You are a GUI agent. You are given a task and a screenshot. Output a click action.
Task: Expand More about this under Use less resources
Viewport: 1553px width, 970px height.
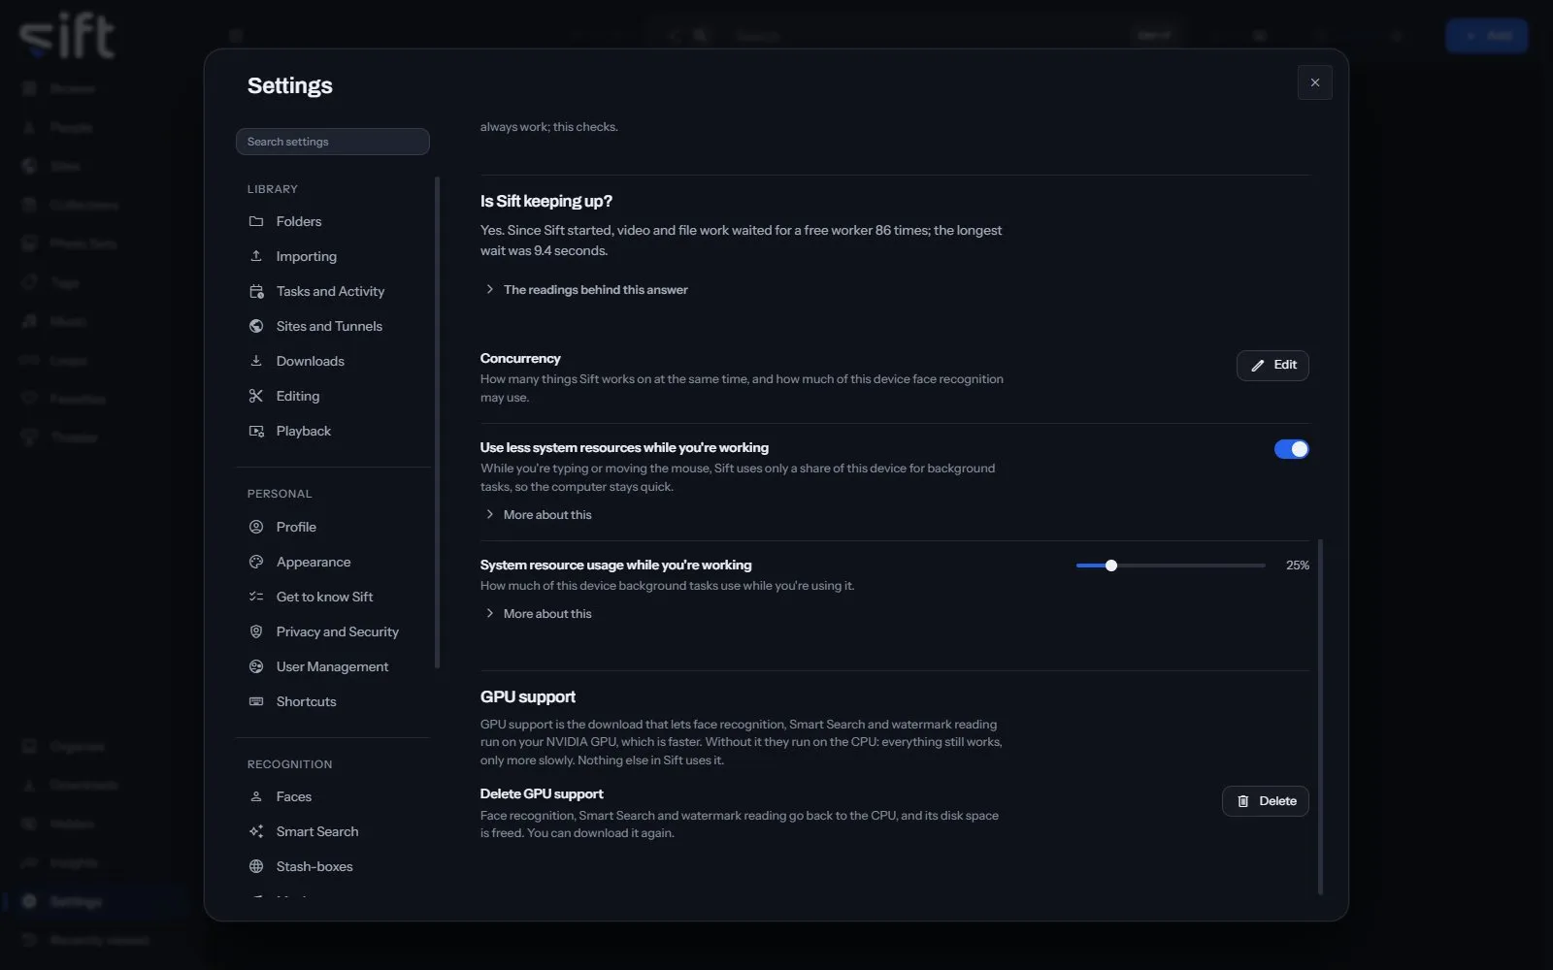(x=539, y=514)
